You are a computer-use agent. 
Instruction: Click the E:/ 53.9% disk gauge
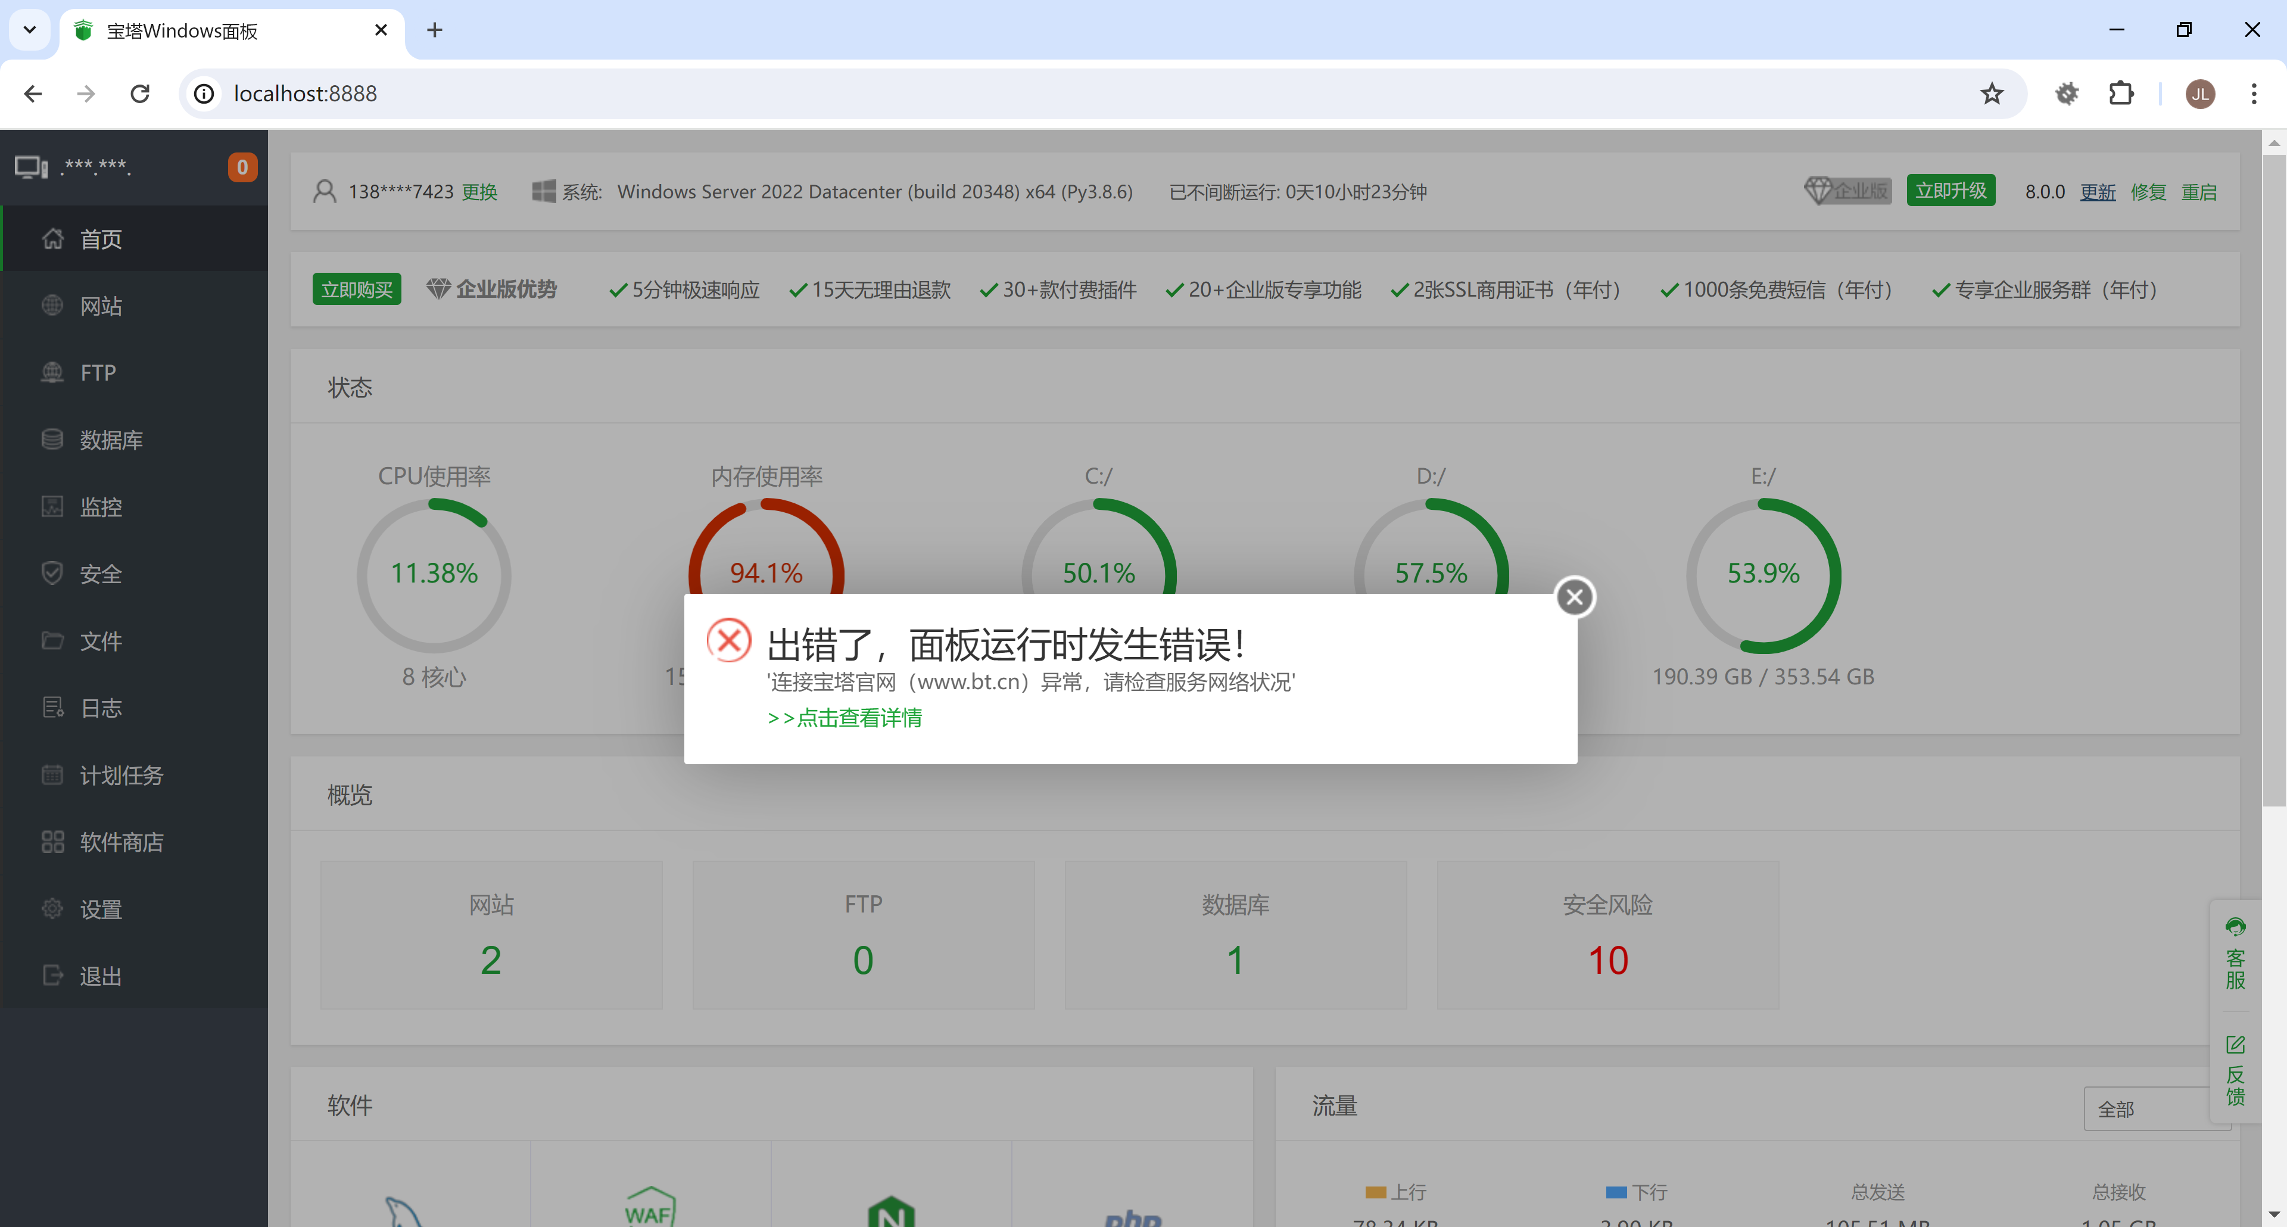[1763, 574]
